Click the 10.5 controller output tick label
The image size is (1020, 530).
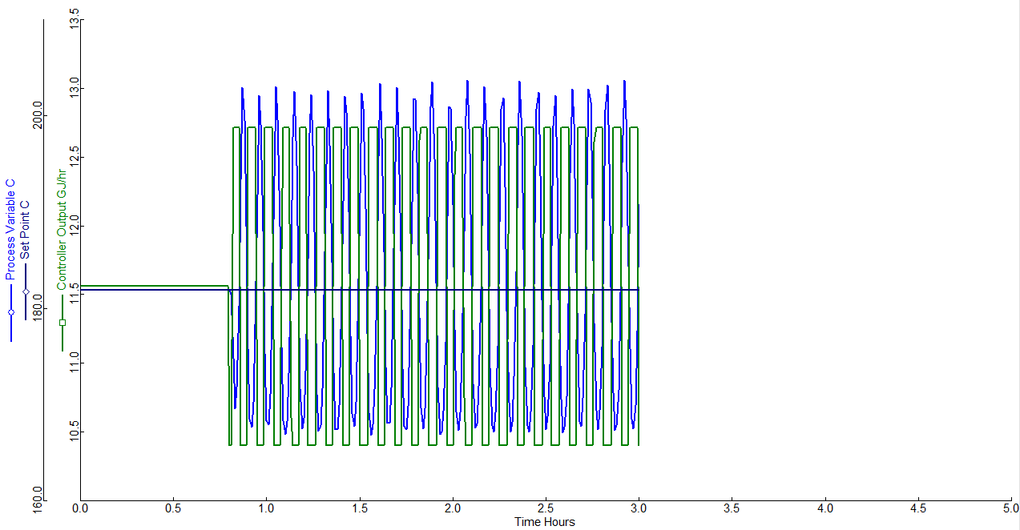tap(75, 432)
